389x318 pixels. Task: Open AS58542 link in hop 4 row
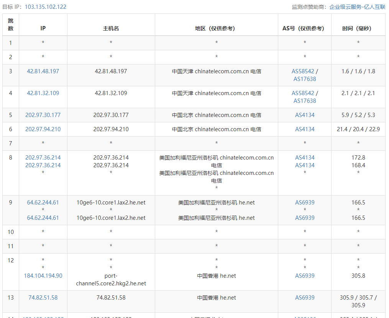(x=303, y=93)
